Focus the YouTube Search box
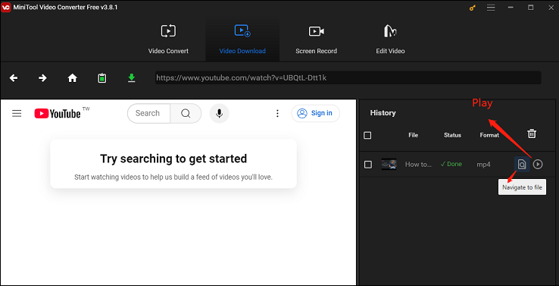The height and width of the screenshot is (286, 559). point(149,113)
